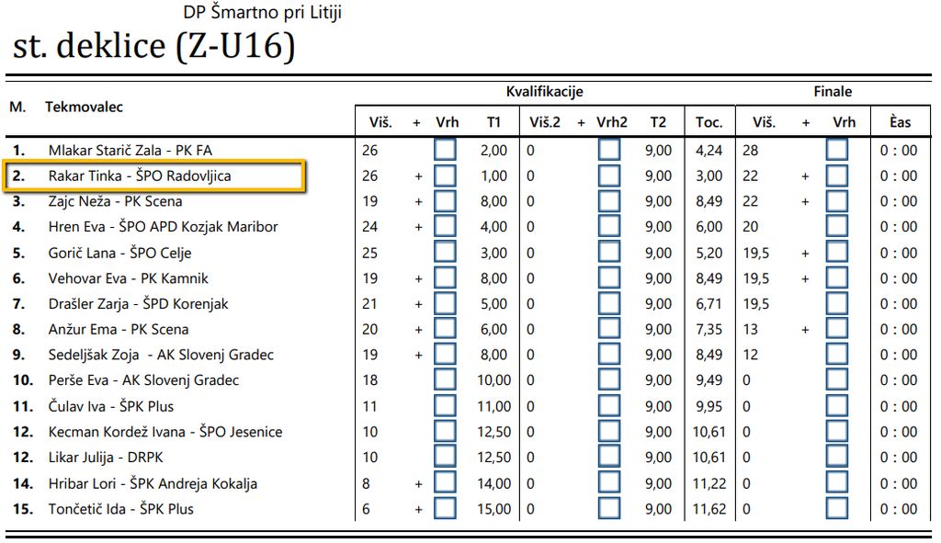Click the Tekmovalec column header
This screenshot has width=941, height=543.
click(x=84, y=107)
